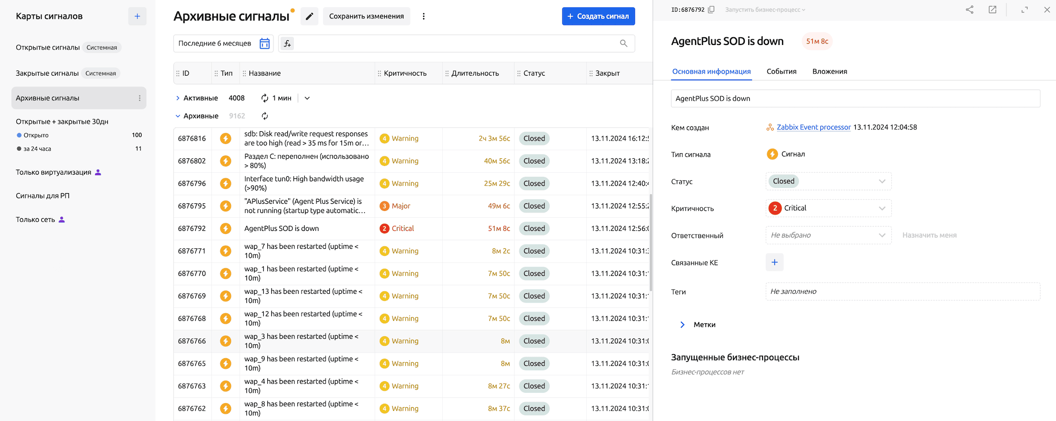1056x421 pixels.
Task: Open the Zabbix Event processor link
Action: pyautogui.click(x=813, y=127)
